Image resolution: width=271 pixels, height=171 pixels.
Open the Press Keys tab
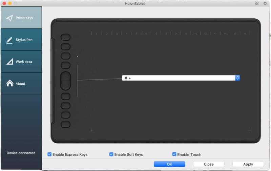pyautogui.click(x=21, y=18)
